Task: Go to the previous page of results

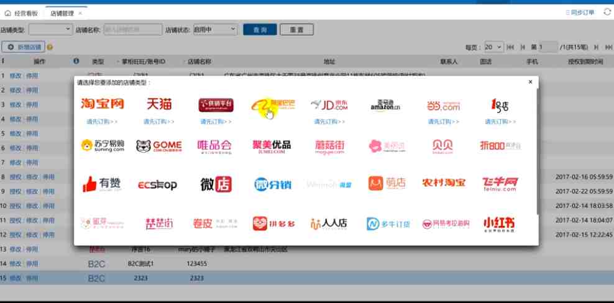Action: (523, 47)
